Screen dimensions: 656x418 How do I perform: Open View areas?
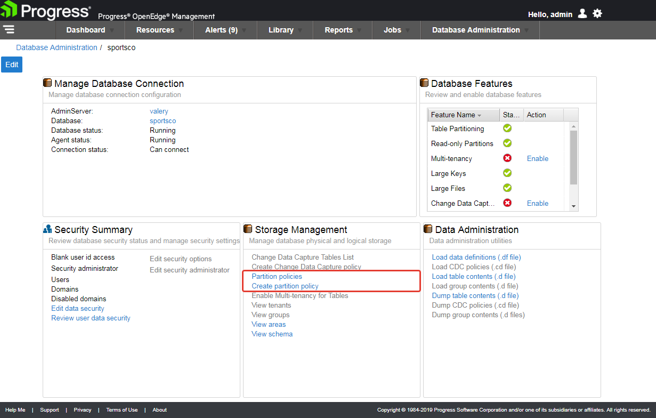(x=269, y=324)
